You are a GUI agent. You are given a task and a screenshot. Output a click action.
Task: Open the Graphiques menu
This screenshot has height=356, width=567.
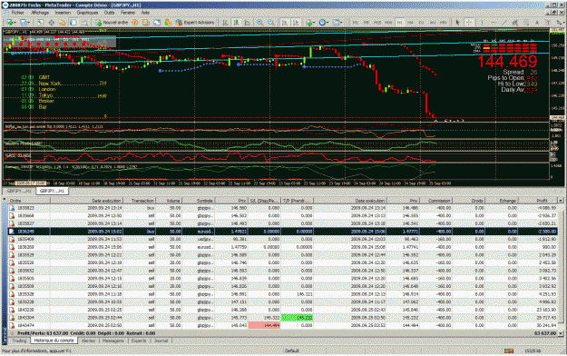pos(87,13)
